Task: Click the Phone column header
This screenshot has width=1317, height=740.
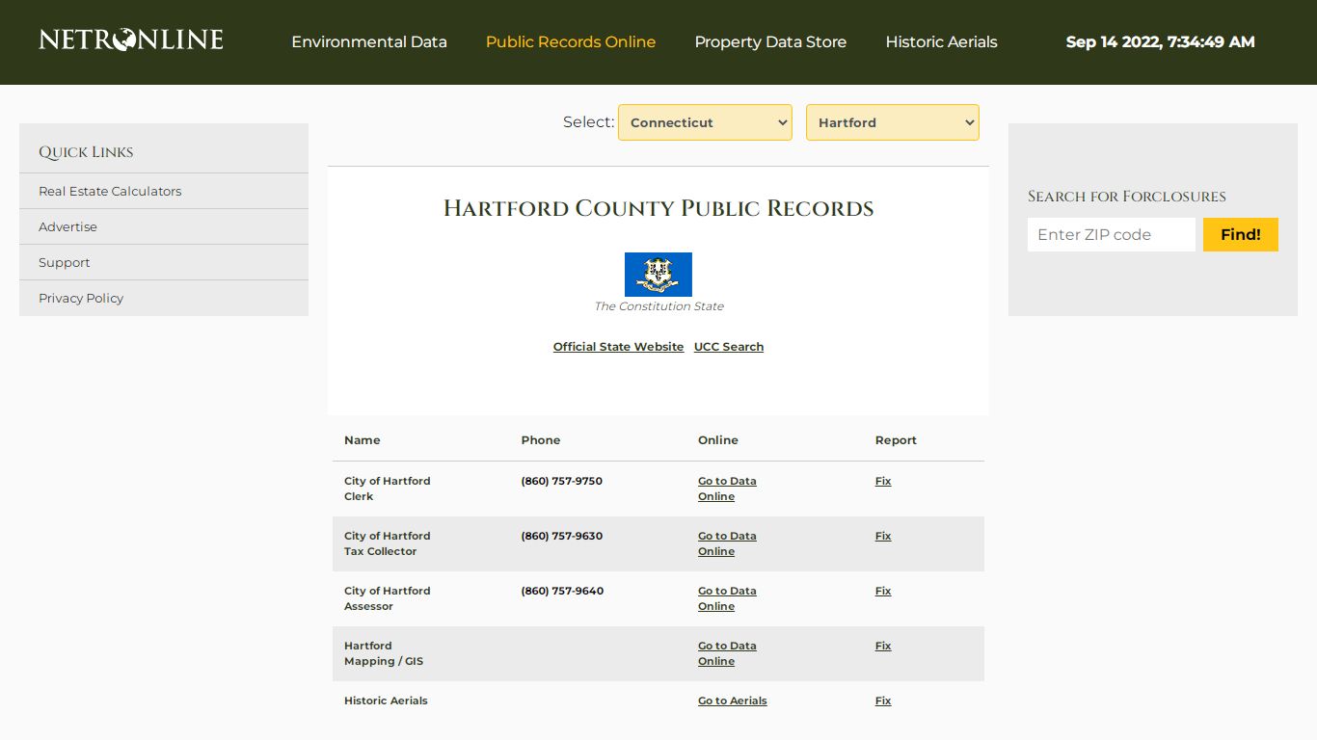Action: [x=541, y=440]
